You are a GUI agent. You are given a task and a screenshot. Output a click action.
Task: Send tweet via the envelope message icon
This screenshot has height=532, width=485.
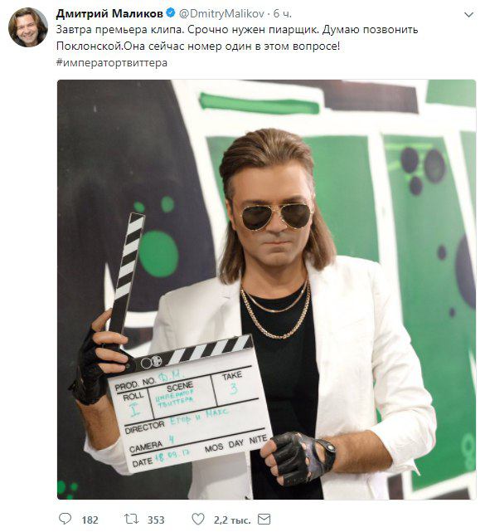point(264,519)
